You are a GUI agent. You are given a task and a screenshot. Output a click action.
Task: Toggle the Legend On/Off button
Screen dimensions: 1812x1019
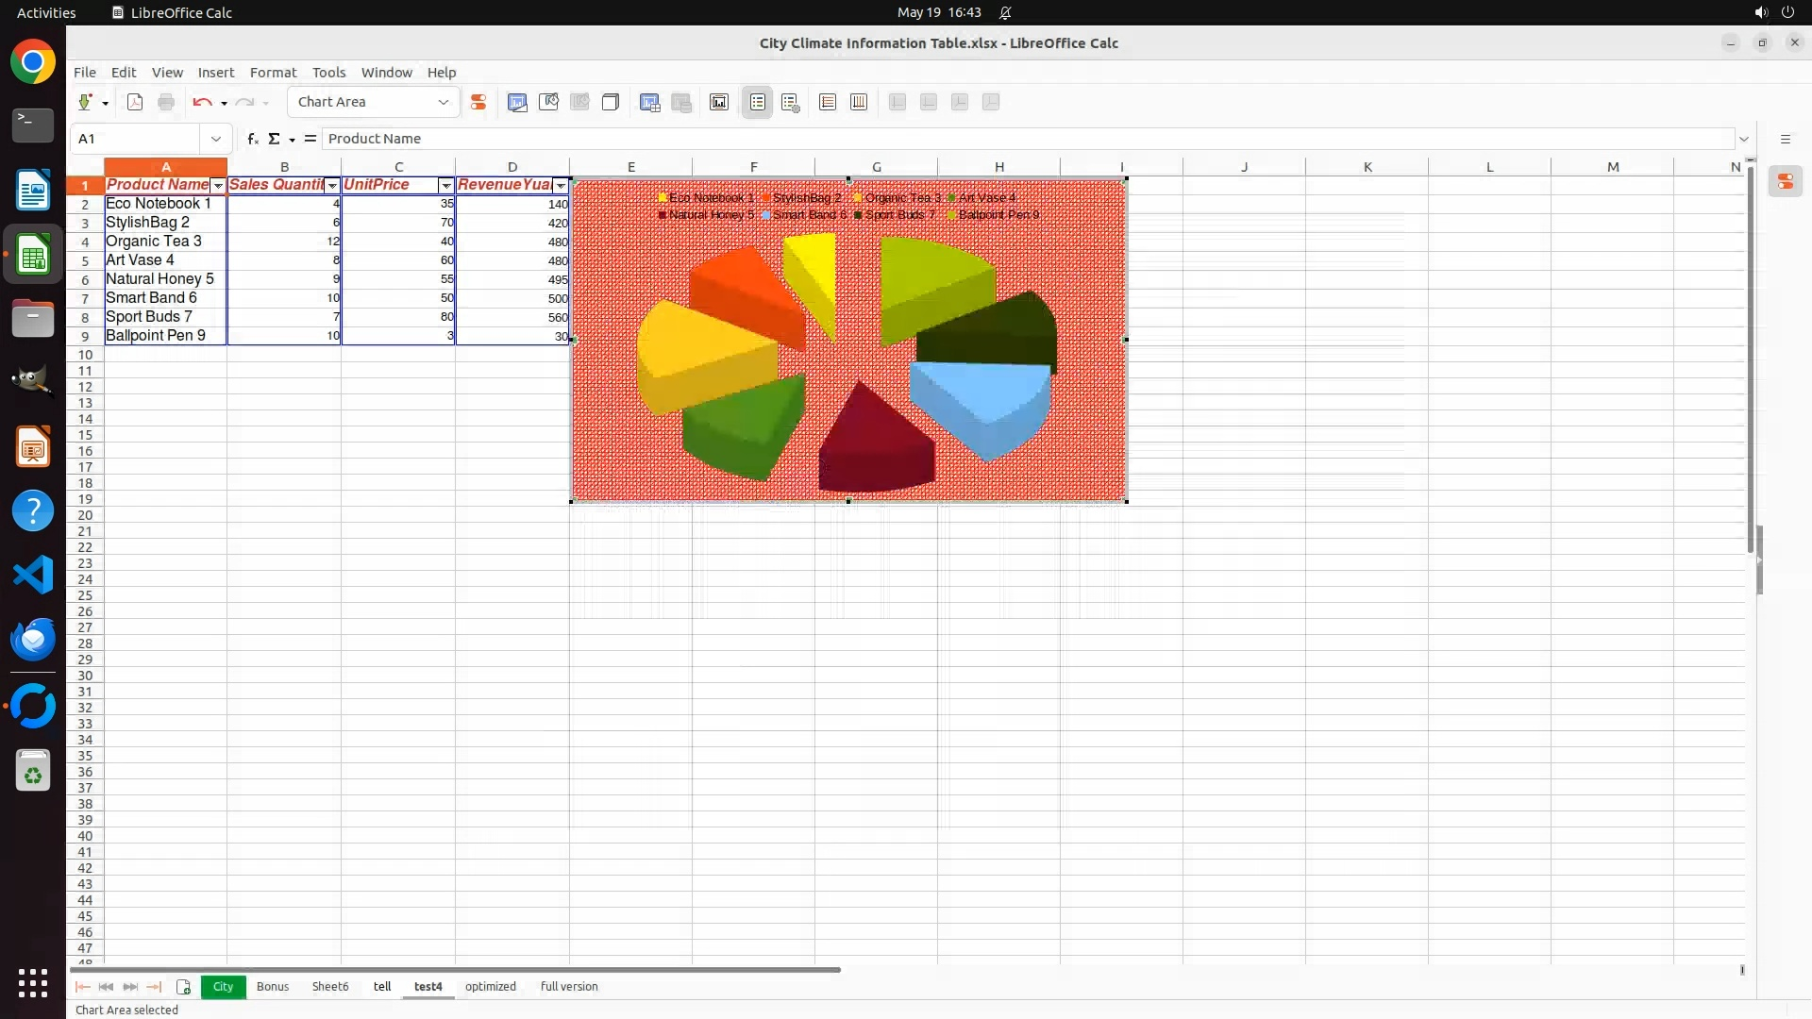[758, 102]
